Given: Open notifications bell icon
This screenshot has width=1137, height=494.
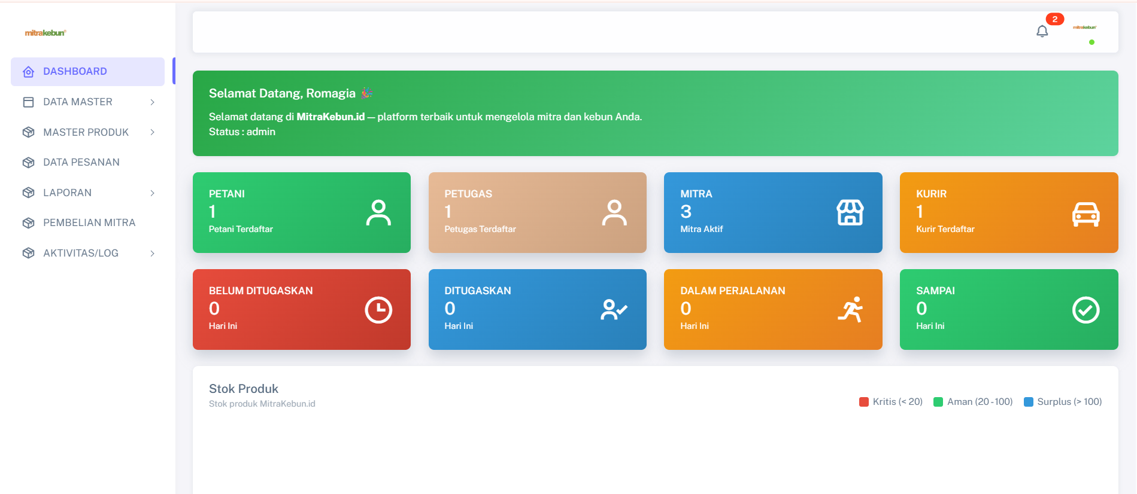Looking at the screenshot, I should coord(1042,31).
